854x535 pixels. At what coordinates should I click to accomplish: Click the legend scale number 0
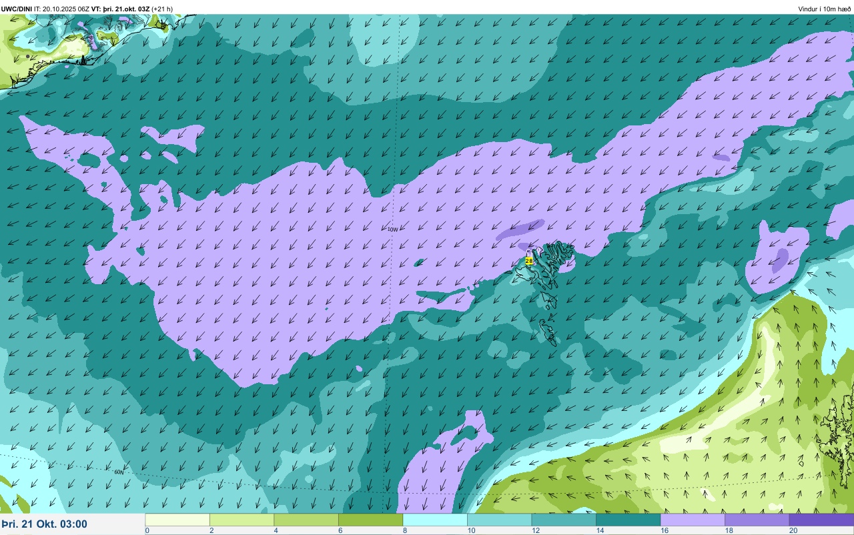(147, 530)
